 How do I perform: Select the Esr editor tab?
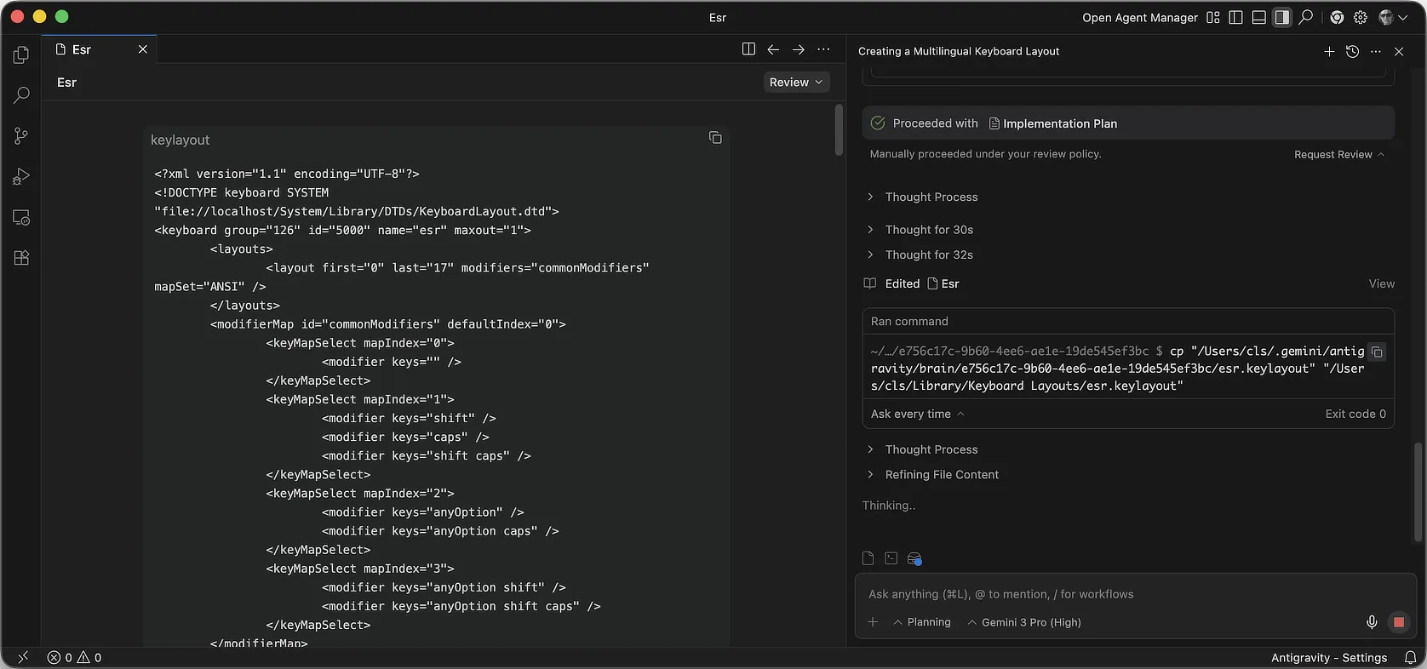pyautogui.click(x=83, y=49)
